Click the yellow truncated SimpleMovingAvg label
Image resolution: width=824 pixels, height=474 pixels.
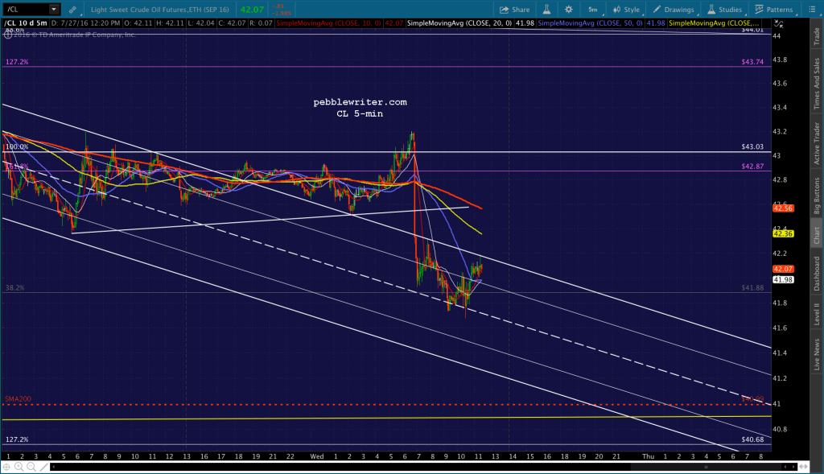[x=714, y=23]
